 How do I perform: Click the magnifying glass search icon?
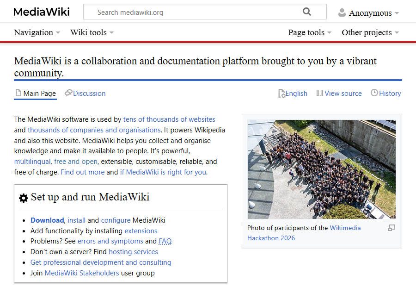307,12
